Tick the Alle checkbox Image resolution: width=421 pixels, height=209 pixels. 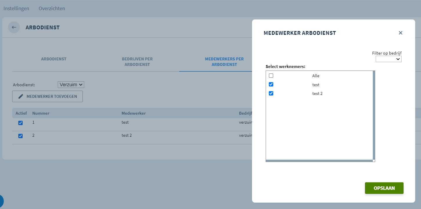pyautogui.click(x=271, y=76)
